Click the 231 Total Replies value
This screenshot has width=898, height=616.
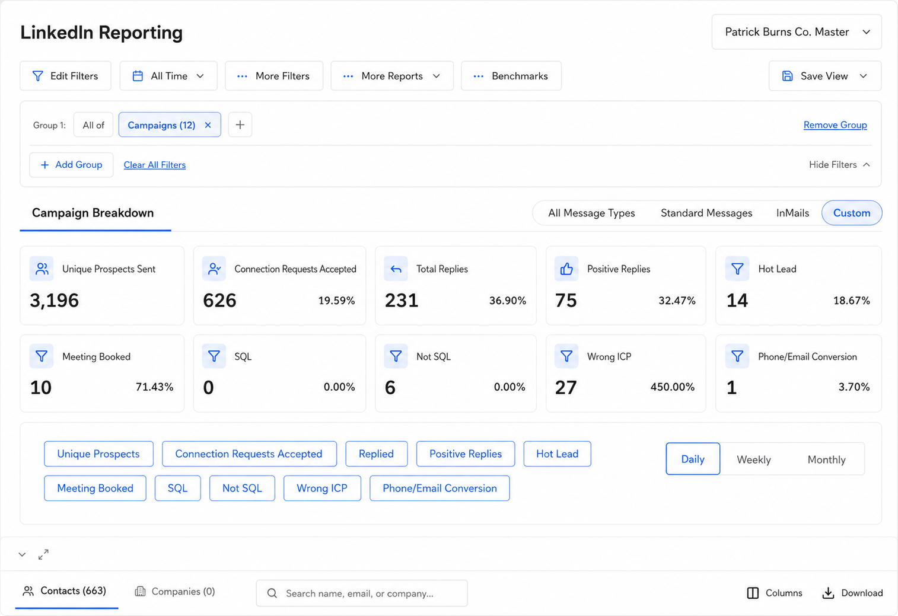(402, 301)
